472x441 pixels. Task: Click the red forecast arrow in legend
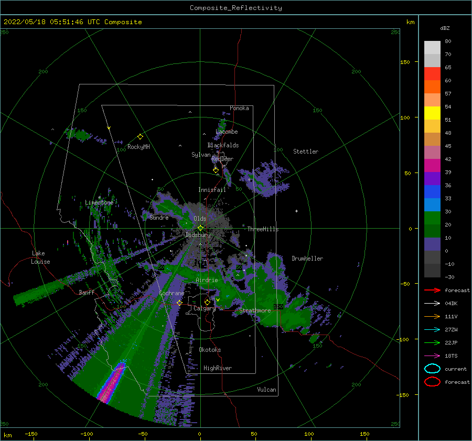(432, 290)
